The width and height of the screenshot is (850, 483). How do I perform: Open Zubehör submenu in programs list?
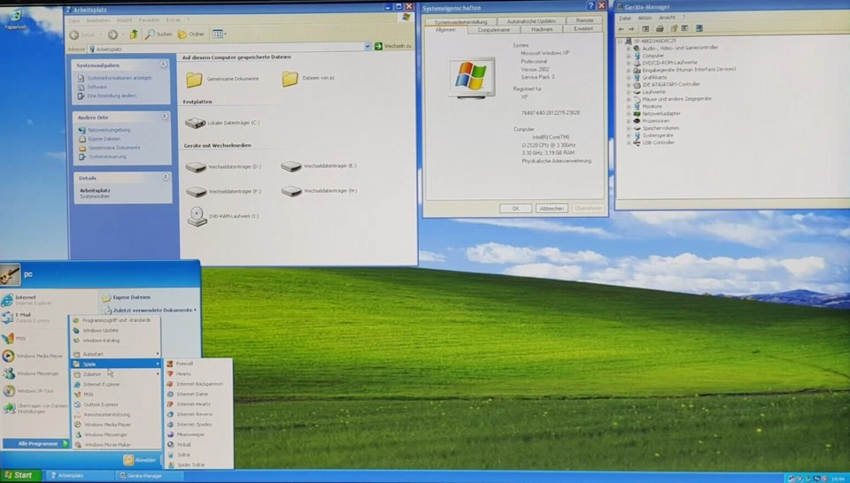pos(117,374)
